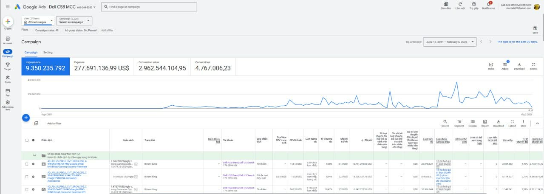Click the blue add campaign plus button

point(25,118)
